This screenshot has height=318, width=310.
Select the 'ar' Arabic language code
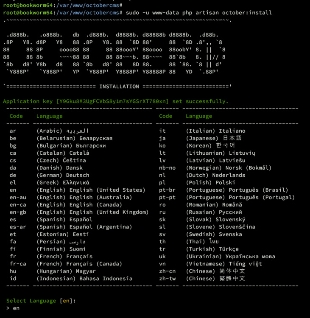13,131
